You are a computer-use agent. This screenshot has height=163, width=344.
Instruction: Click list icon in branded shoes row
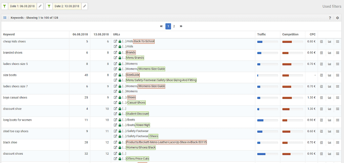pyautogui.click(x=338, y=53)
